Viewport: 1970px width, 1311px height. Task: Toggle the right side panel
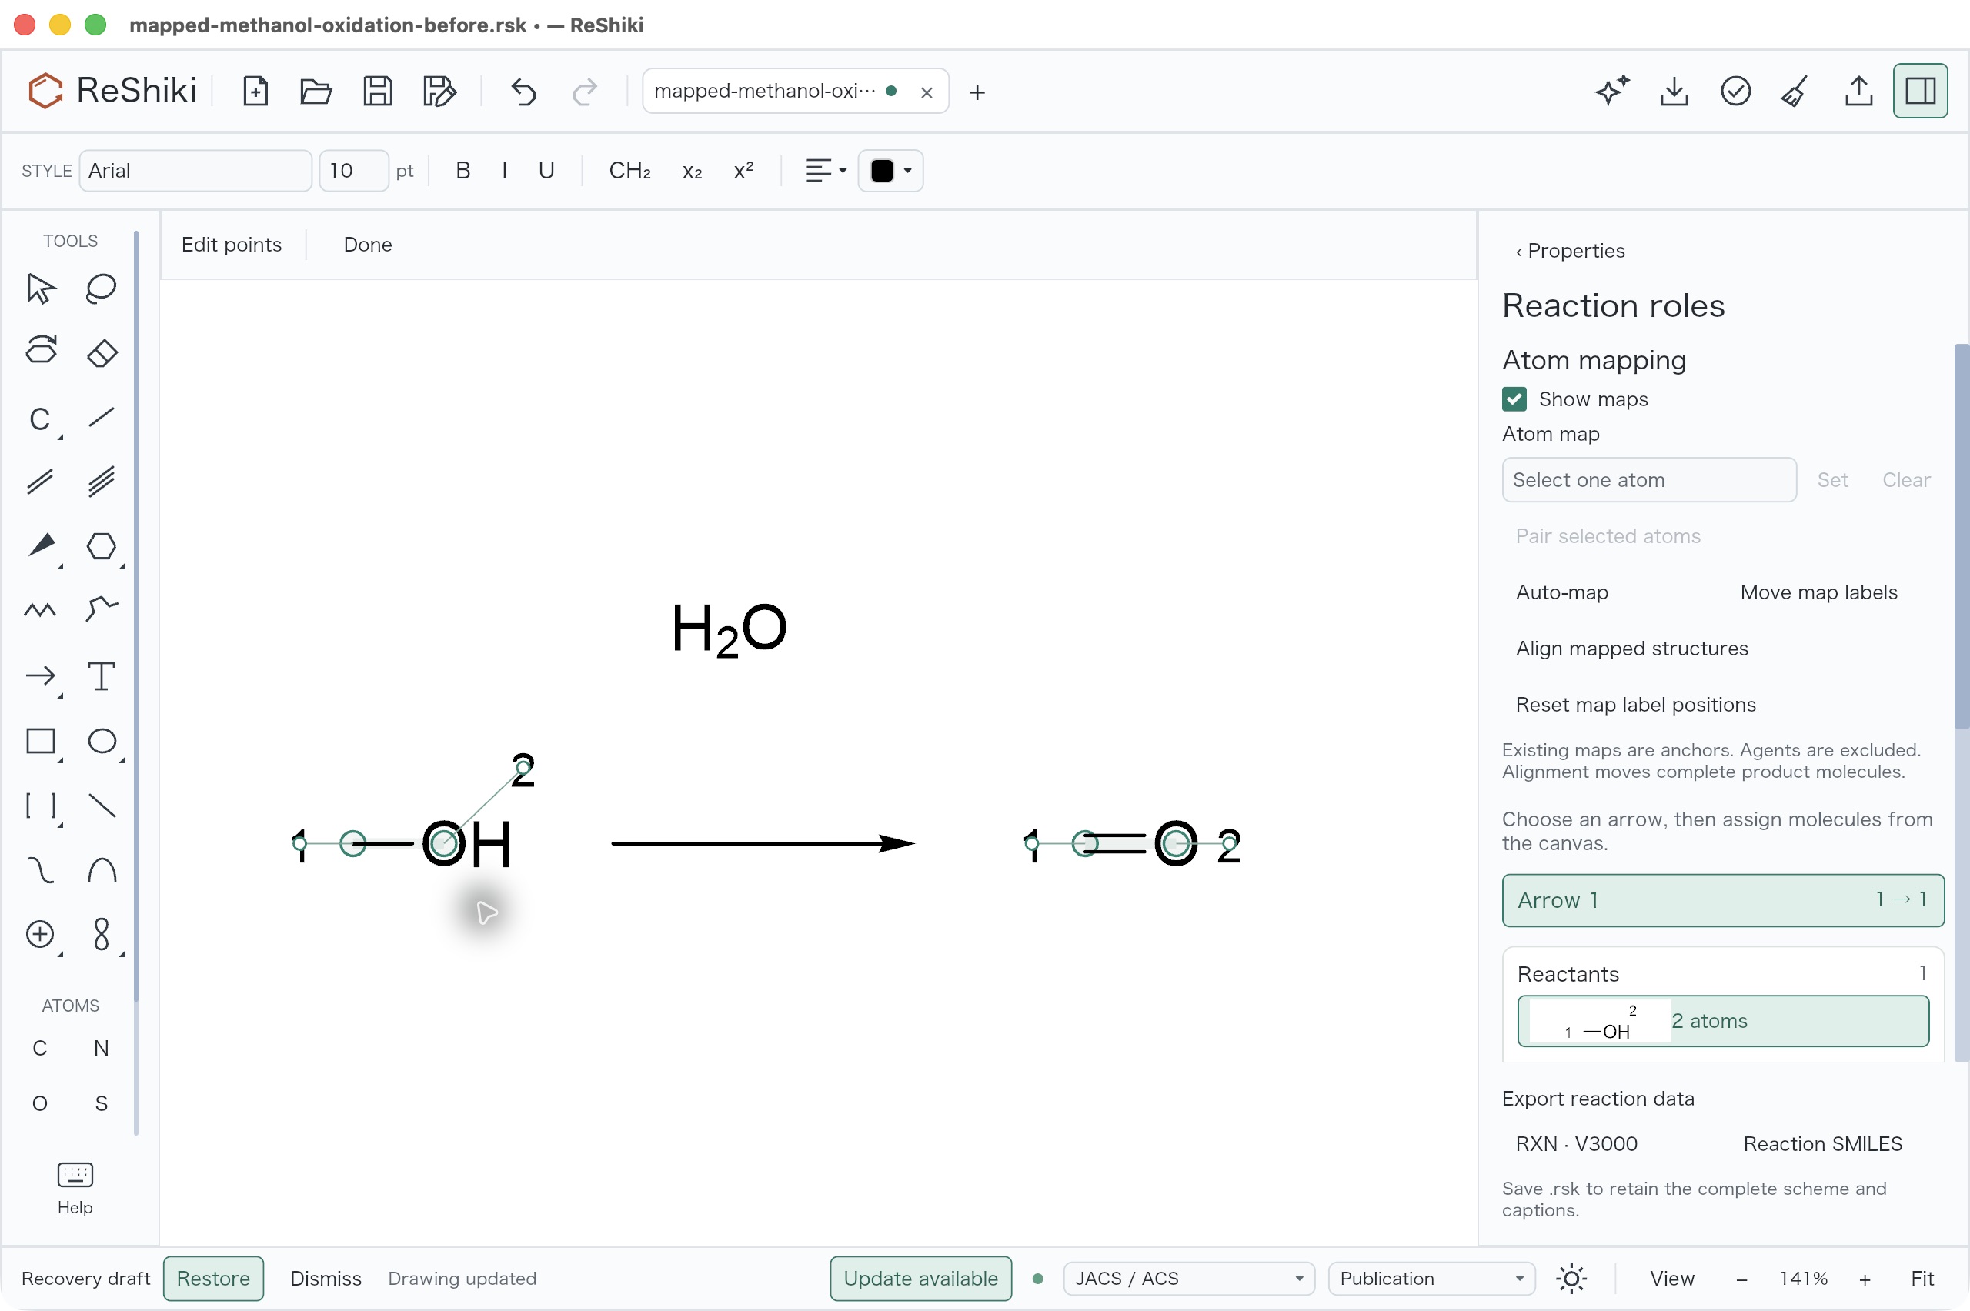(1920, 91)
